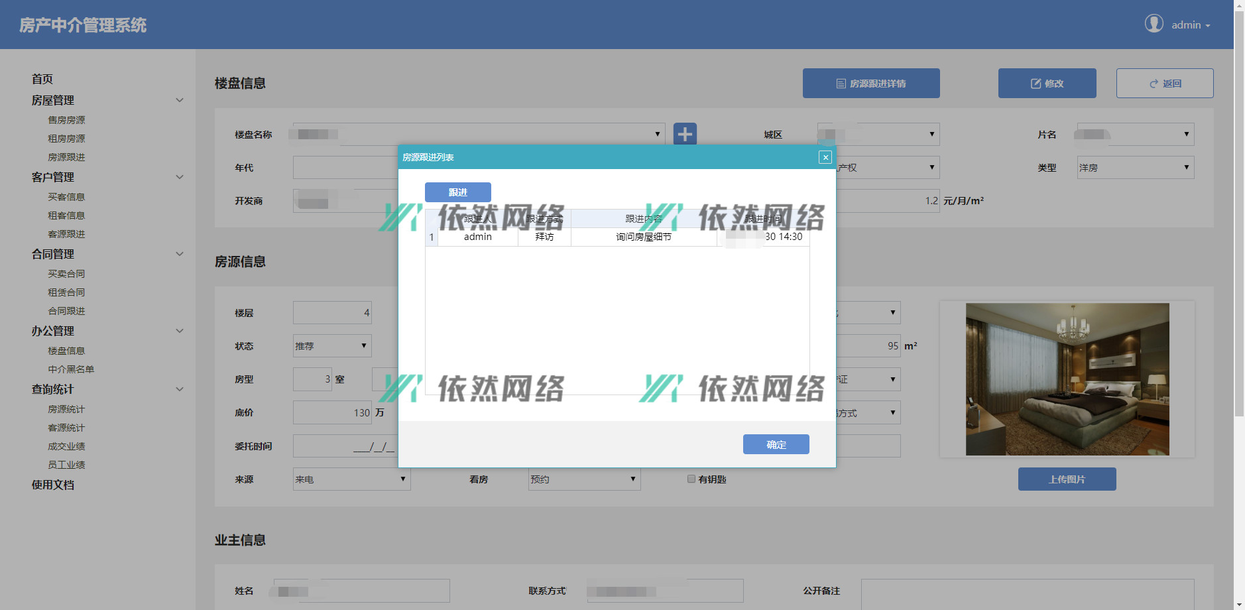Collapse the 办公管理 menu chevron

tap(180, 331)
